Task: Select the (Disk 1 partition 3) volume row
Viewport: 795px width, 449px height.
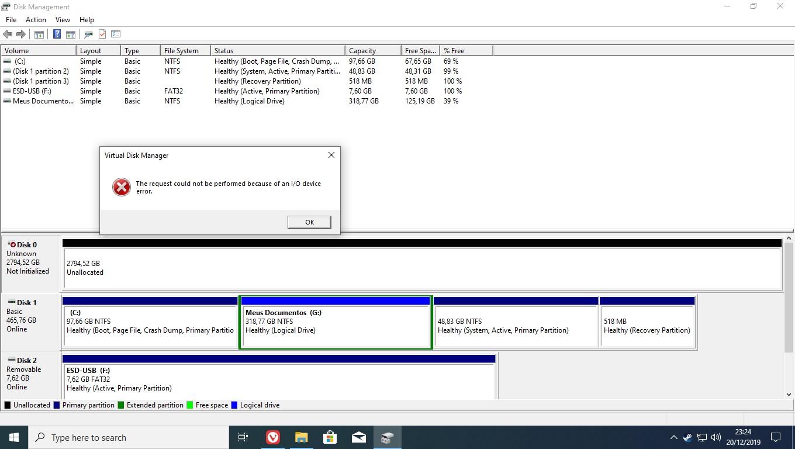Action: (x=247, y=81)
